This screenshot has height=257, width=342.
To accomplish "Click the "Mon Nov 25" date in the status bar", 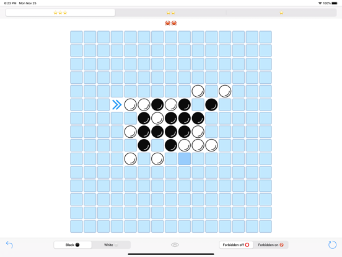I will [27, 3].
